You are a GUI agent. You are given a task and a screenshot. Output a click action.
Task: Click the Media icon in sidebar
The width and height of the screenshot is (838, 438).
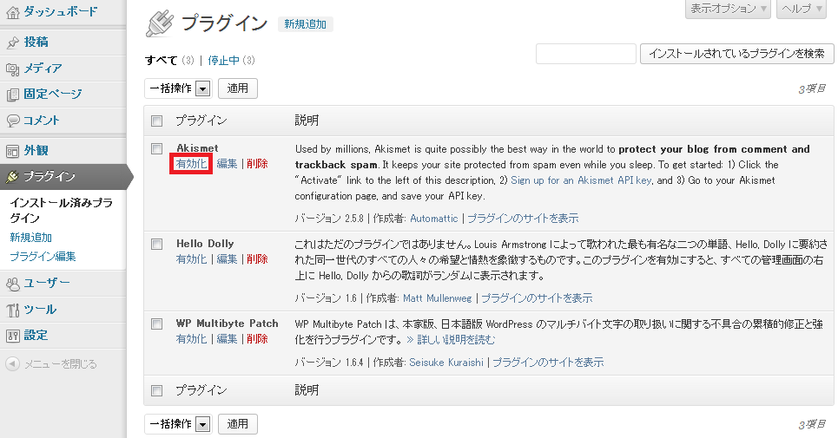13,69
